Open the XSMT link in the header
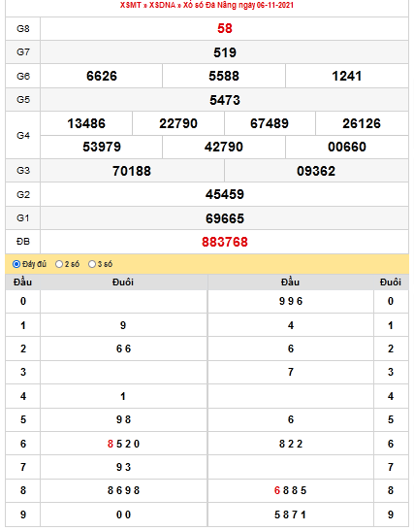414x531 pixels. [131, 5]
